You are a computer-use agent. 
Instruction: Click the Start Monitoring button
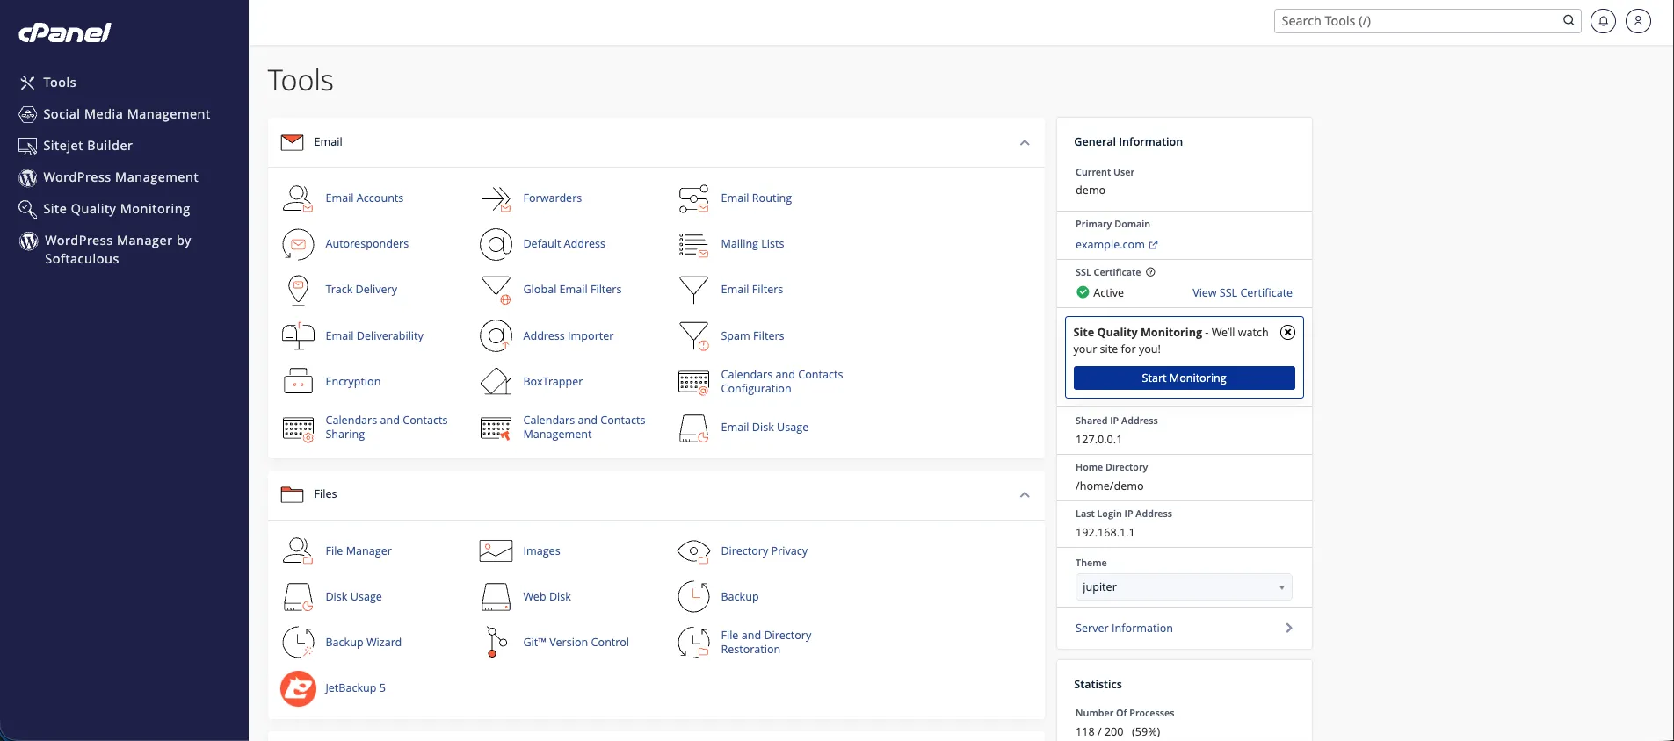[1184, 378]
